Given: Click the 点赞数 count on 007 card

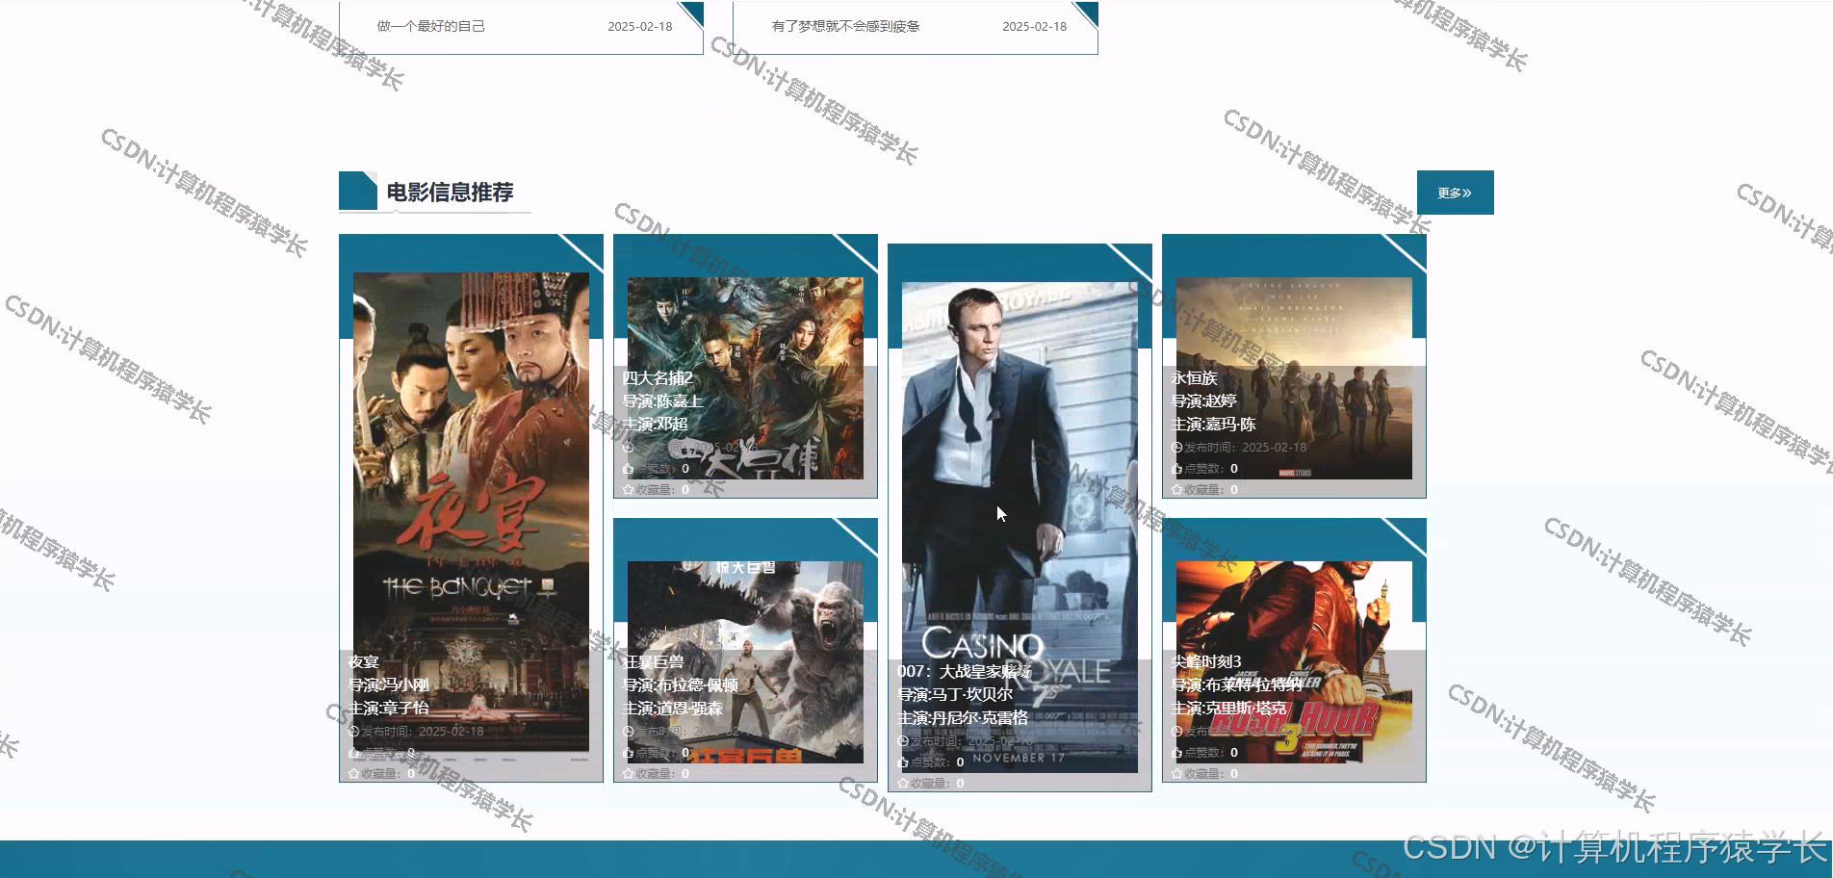Looking at the screenshot, I should (960, 762).
